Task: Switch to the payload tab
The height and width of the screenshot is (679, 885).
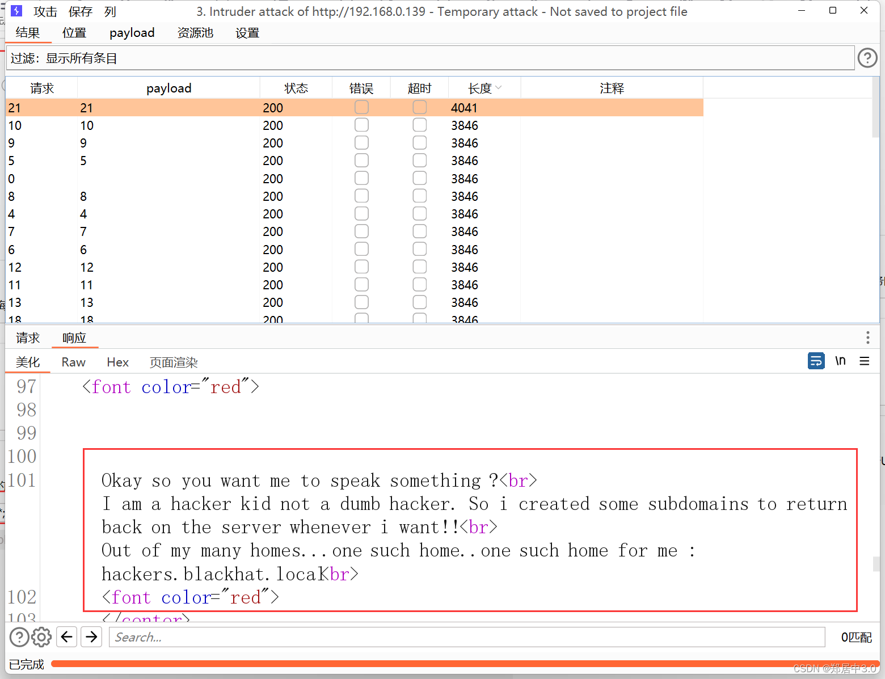Action: [x=132, y=33]
